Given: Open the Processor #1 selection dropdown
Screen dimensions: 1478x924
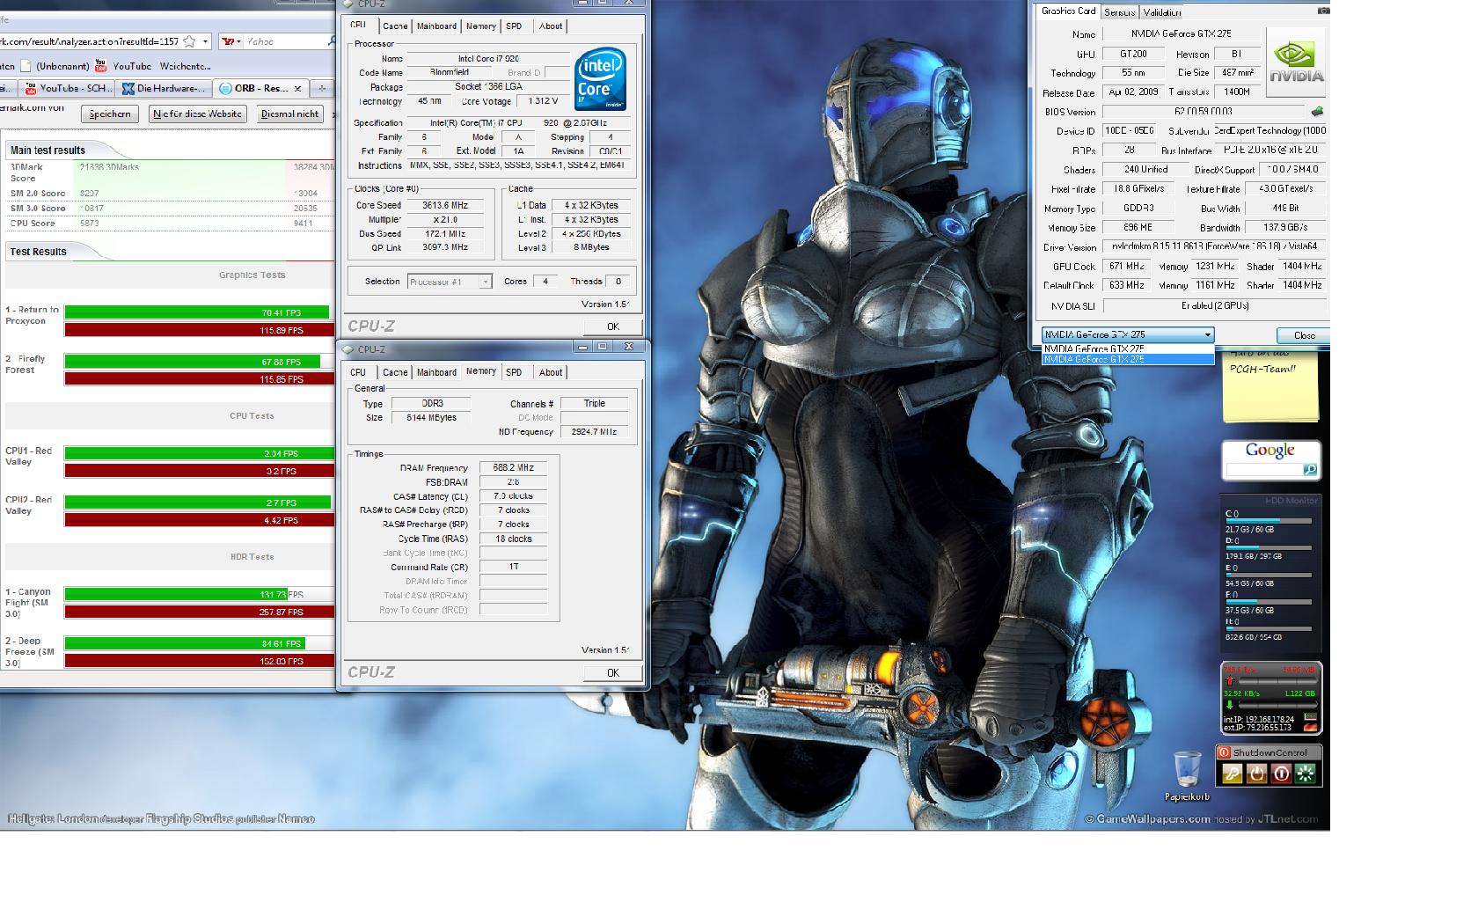Looking at the screenshot, I should click(450, 282).
